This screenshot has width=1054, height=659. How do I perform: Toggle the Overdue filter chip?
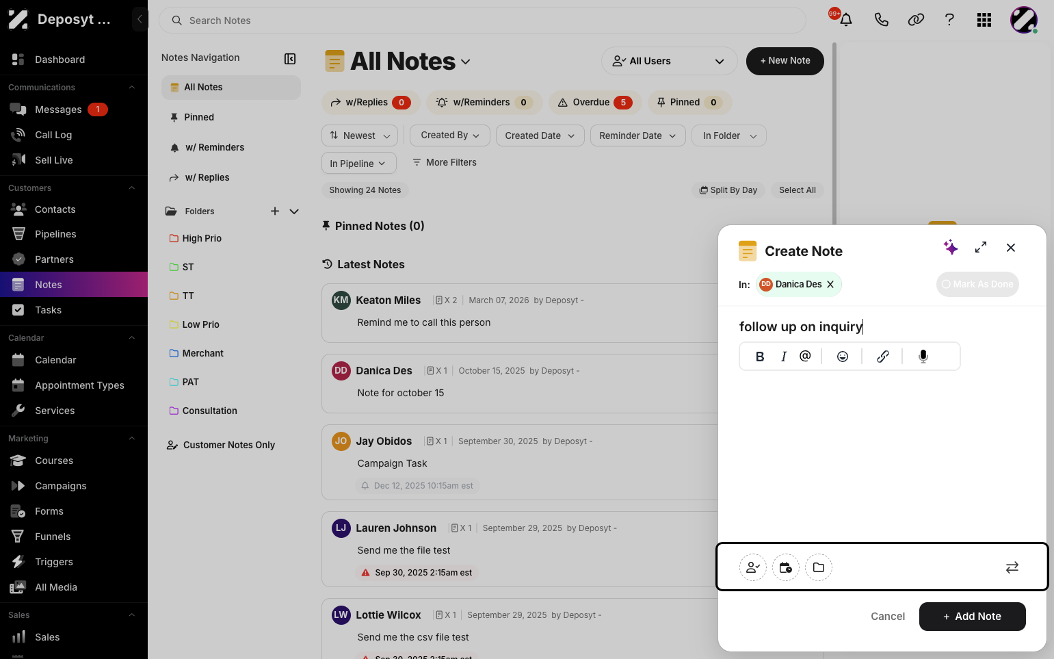(x=594, y=103)
